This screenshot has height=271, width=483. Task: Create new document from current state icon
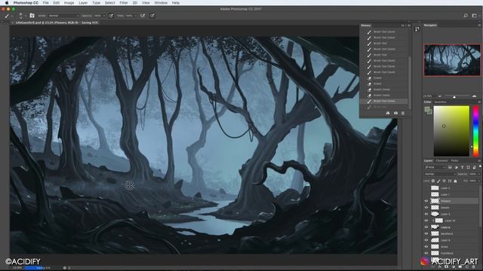pos(388,113)
